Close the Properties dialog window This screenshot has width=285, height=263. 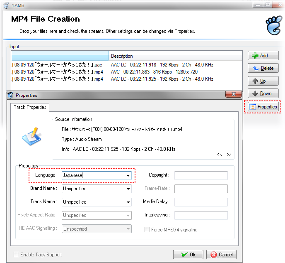[x=233, y=94]
